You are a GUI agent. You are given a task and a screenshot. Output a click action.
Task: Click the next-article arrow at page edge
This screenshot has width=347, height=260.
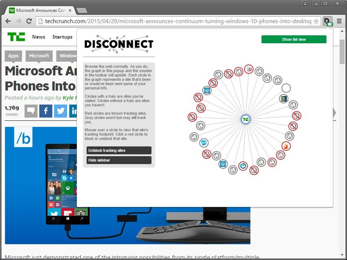pyautogui.click(x=334, y=113)
